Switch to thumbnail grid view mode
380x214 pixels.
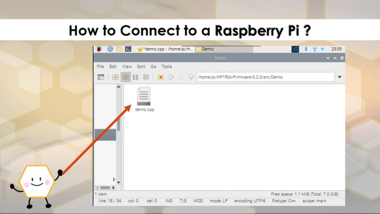point(126,77)
